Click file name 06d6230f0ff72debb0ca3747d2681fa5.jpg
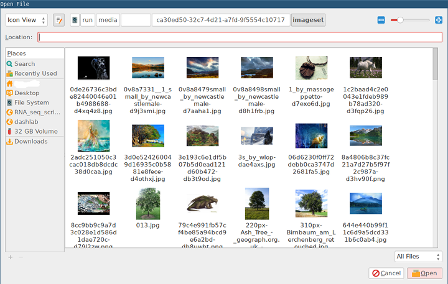 (x=311, y=165)
